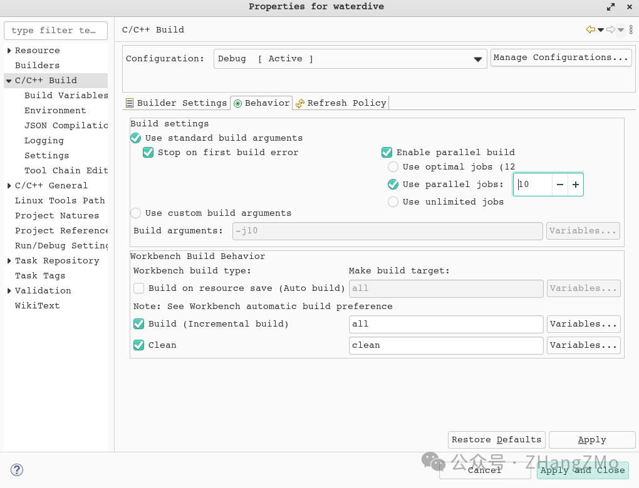Click Variables button for clean target
The image size is (639, 488).
(584, 345)
